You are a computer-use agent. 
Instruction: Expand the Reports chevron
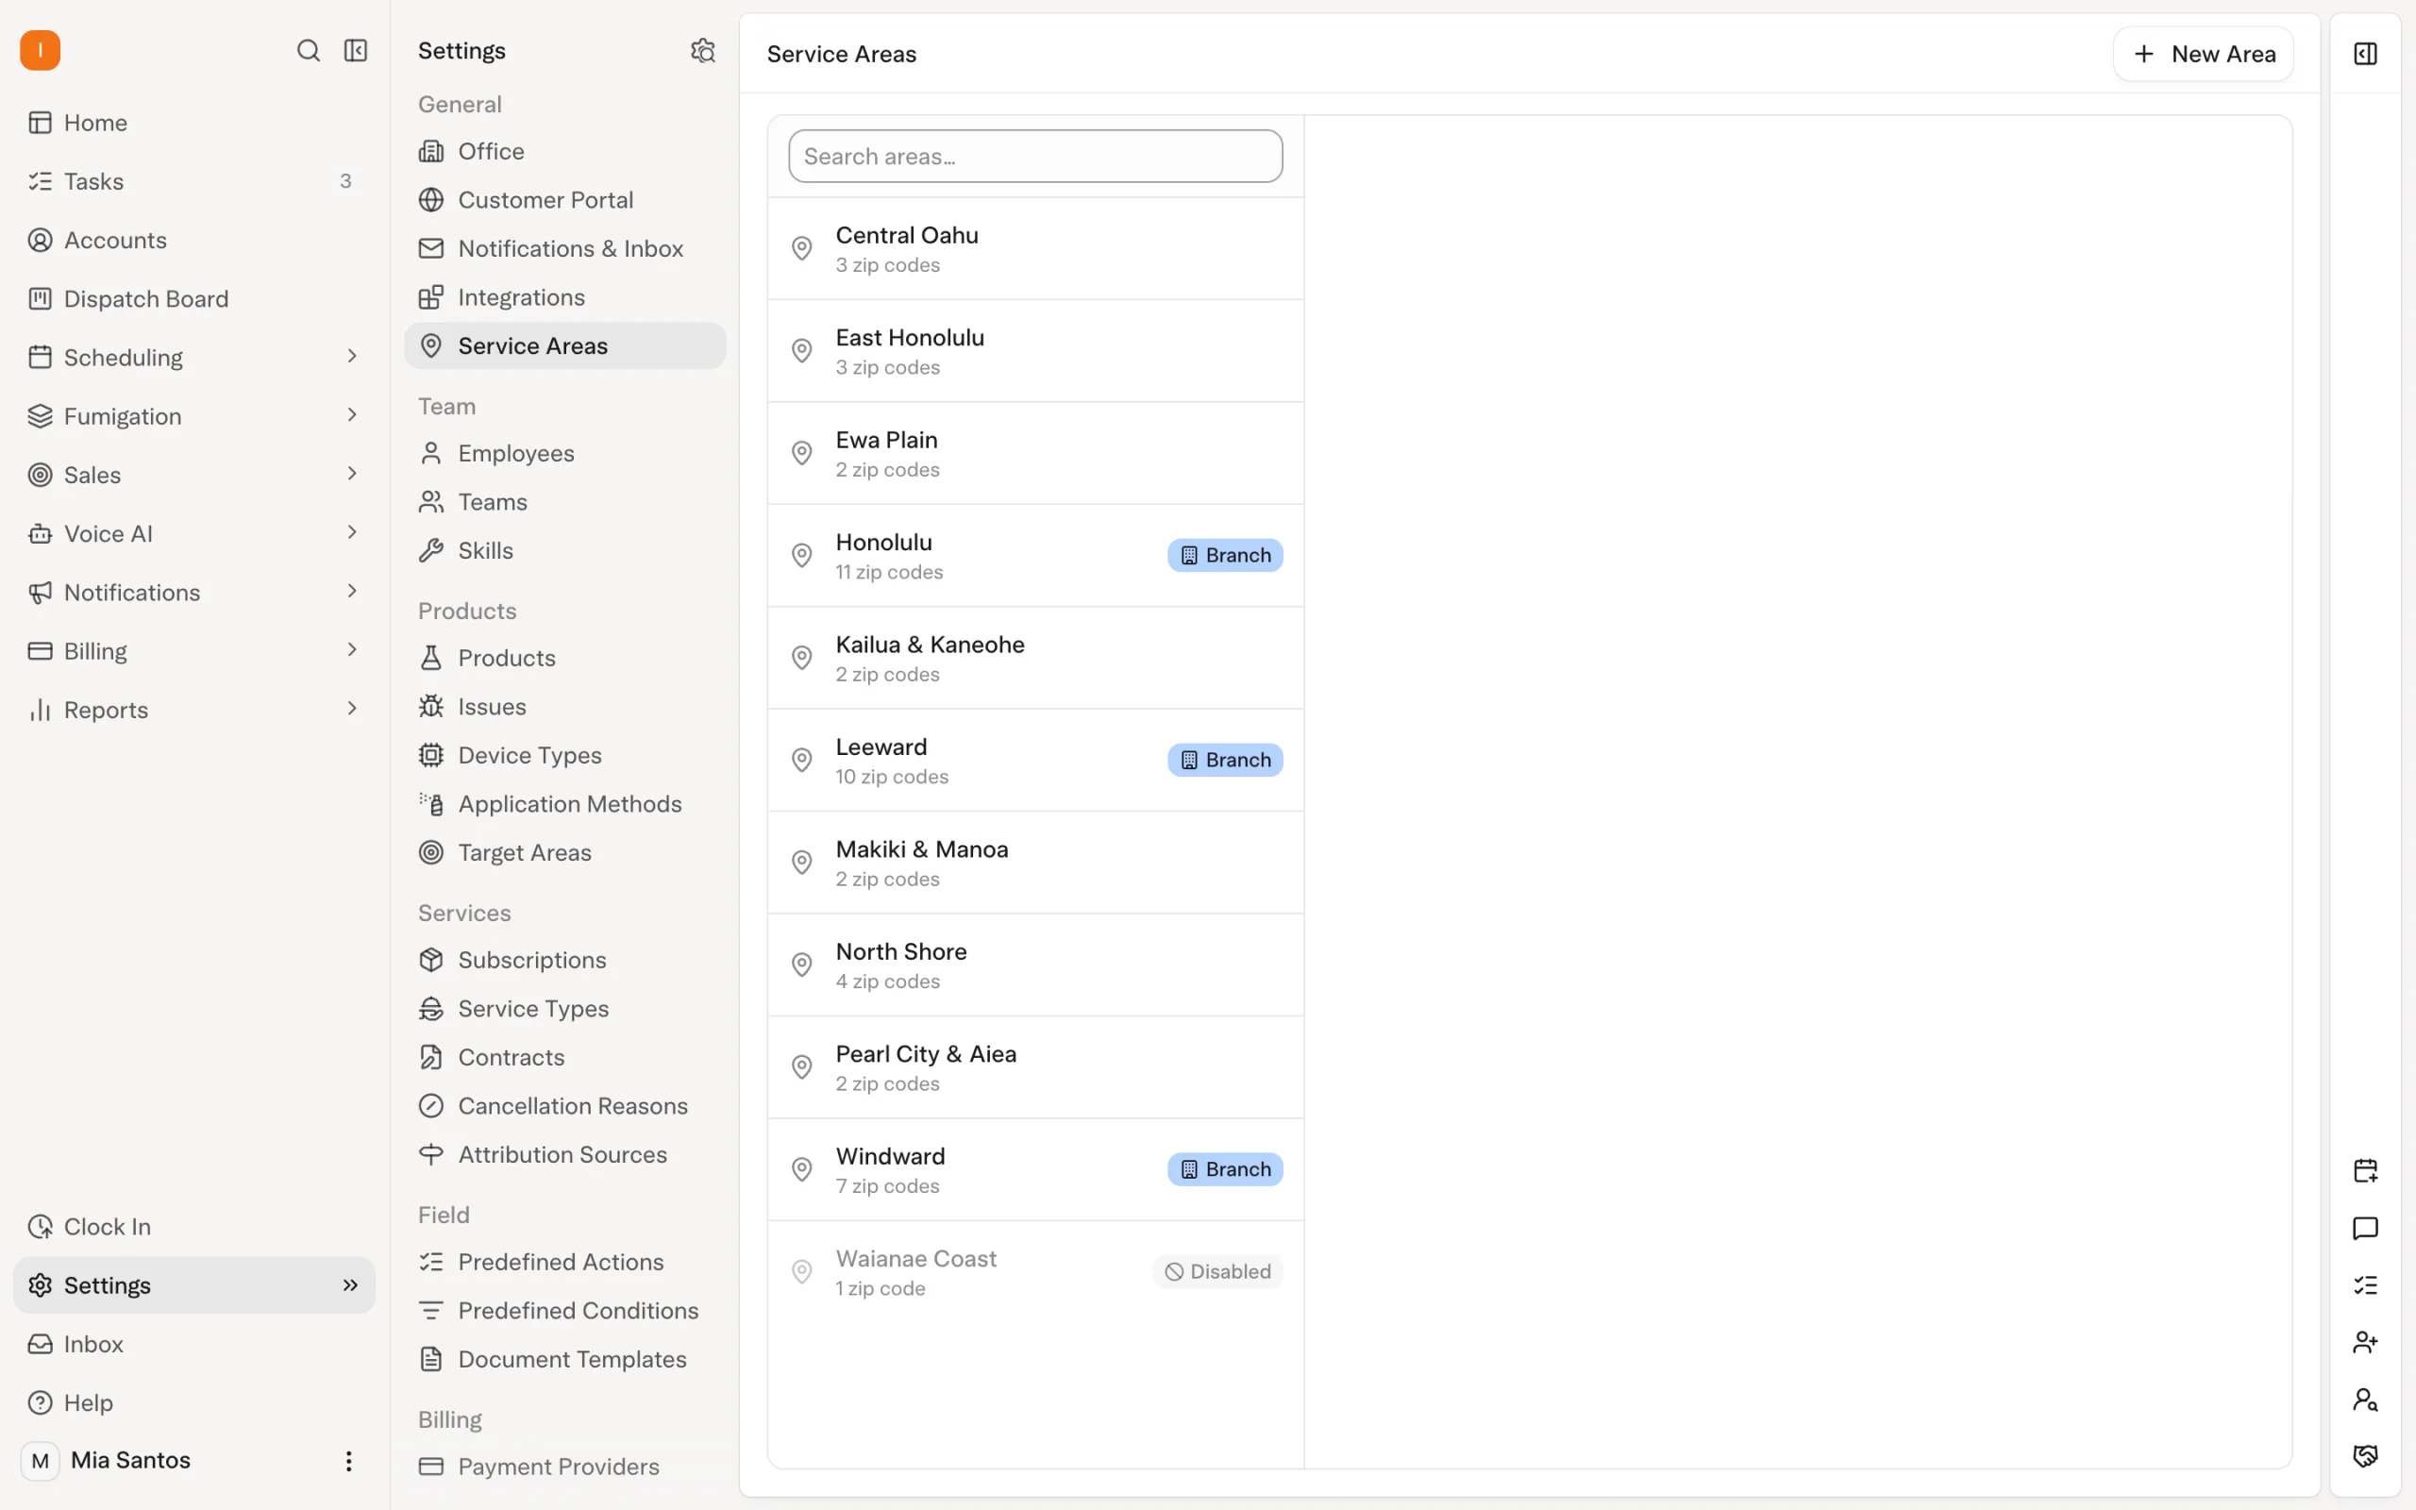coord(351,709)
